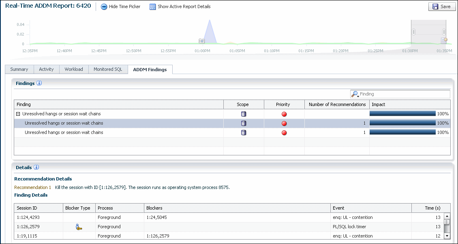Click in the Finding search field
This screenshot has height=244, width=458.
click(x=403, y=94)
